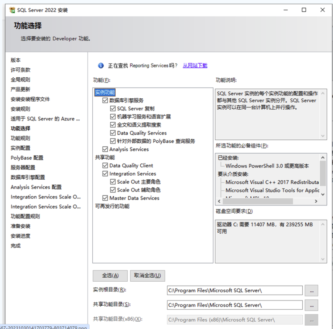Toggle Integration Services checkbox
Image resolution: width=333 pixels, height=329 pixels.
click(105, 173)
